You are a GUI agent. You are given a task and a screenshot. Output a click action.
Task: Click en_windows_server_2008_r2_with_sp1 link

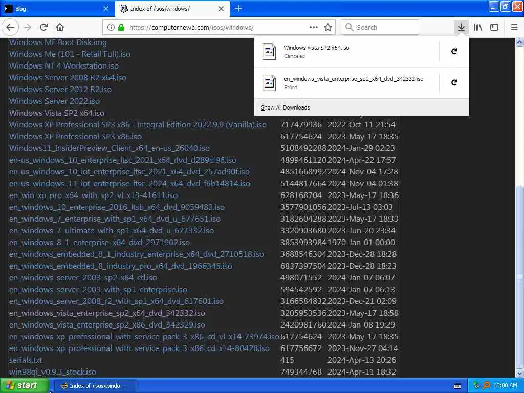[116, 301]
